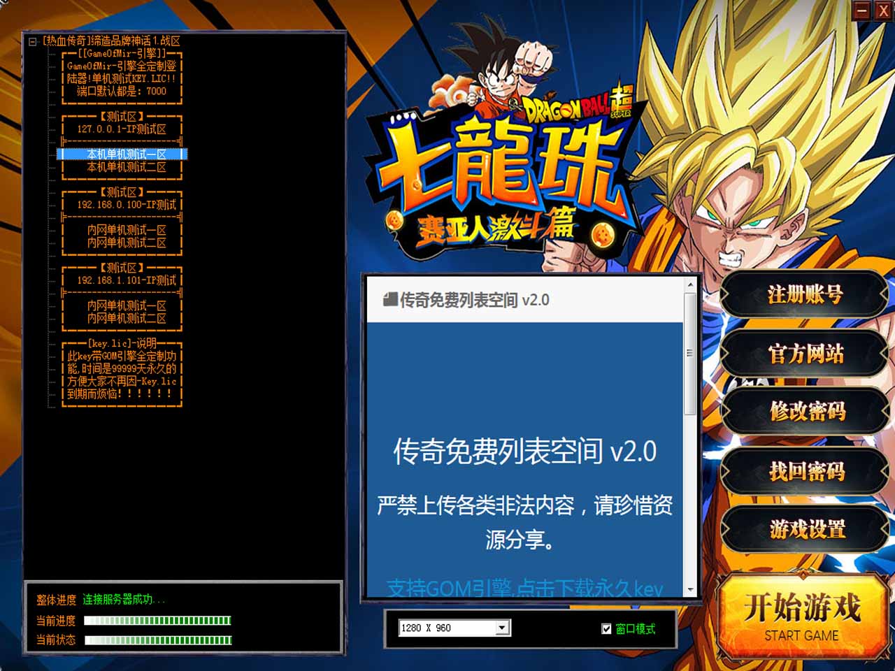Screen dimensions: 895x671
Task: Open the 官方网站 official website button
Action: (x=805, y=354)
